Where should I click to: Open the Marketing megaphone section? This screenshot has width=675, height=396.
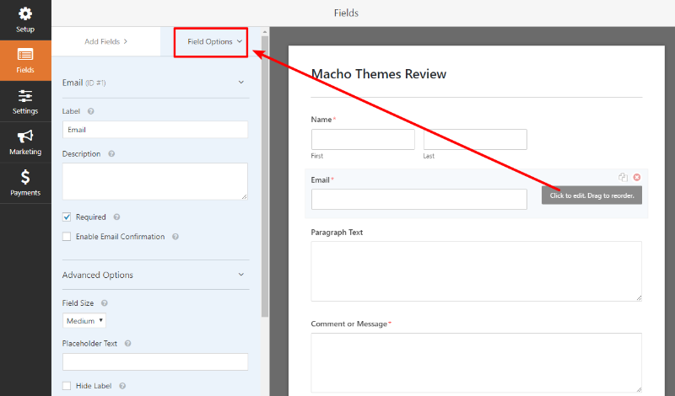[x=25, y=142]
